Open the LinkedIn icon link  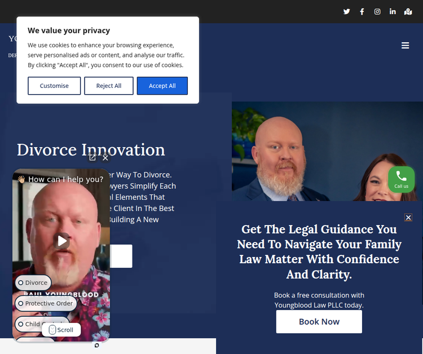pos(393,12)
